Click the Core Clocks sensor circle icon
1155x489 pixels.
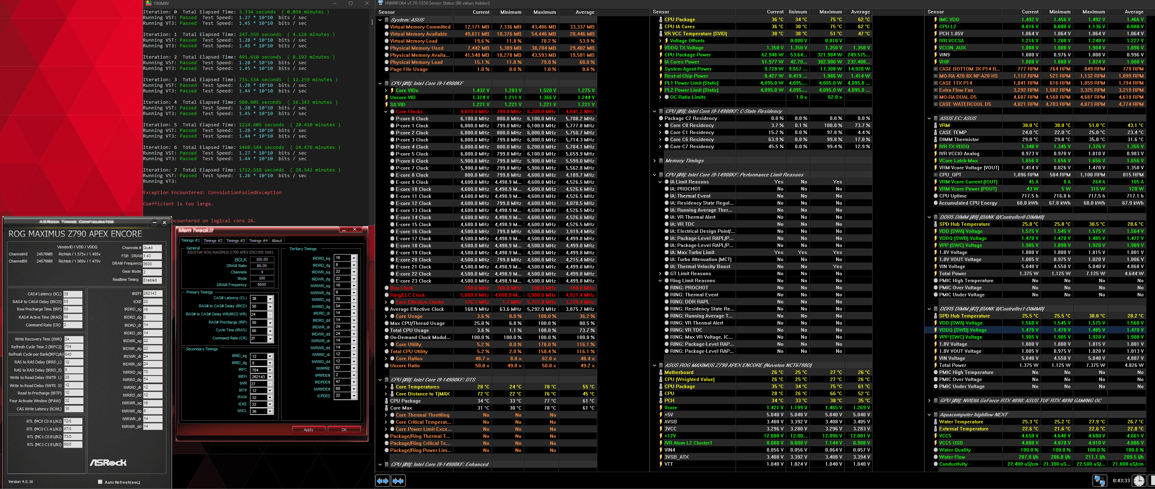[x=392, y=111]
